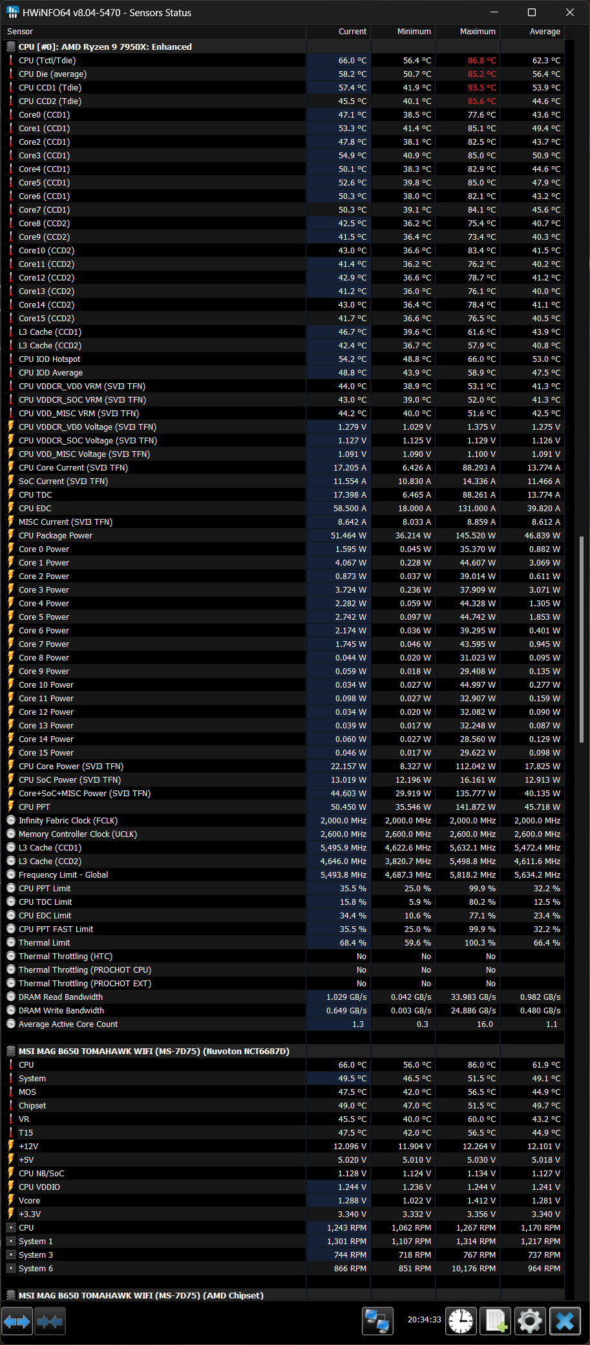Click the thermometer icon beside CPU IOD Hotspot

[x=10, y=359]
